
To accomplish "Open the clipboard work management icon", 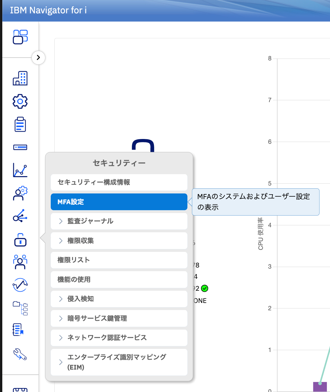I will [20, 124].
